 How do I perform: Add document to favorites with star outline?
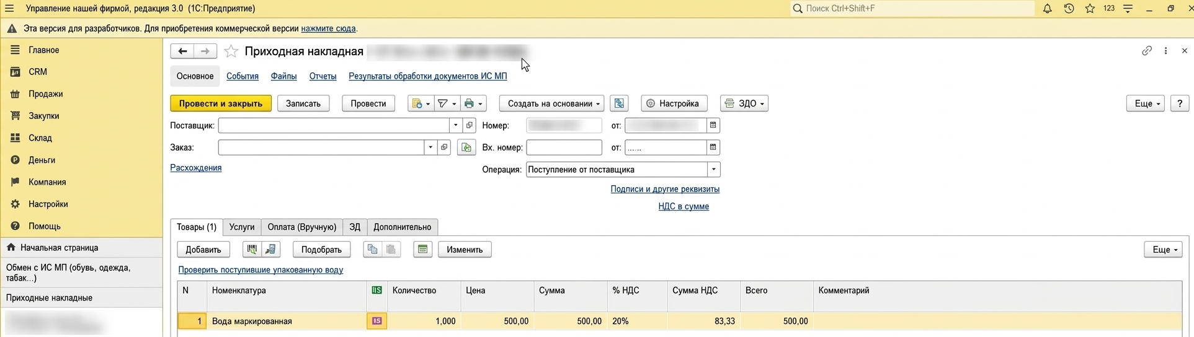click(x=231, y=51)
